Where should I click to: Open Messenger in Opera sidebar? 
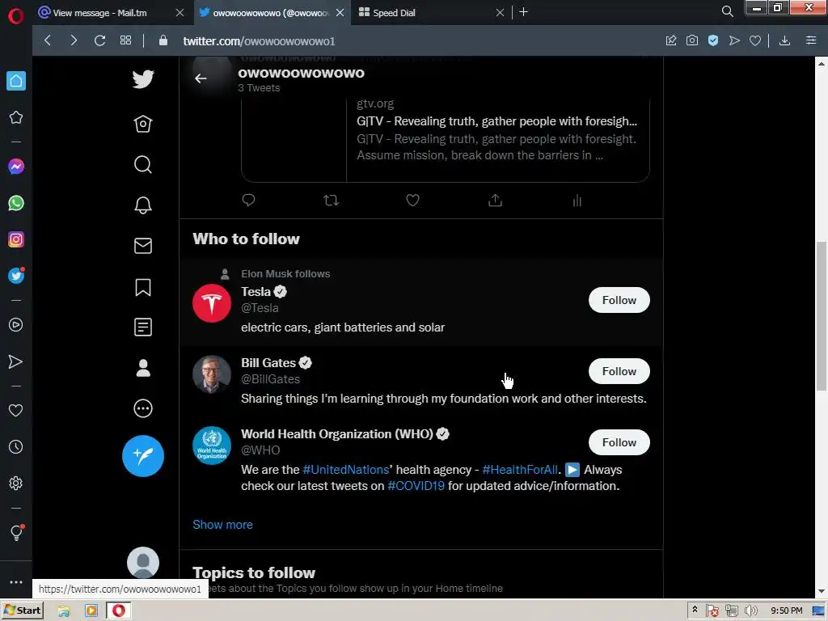(x=16, y=167)
